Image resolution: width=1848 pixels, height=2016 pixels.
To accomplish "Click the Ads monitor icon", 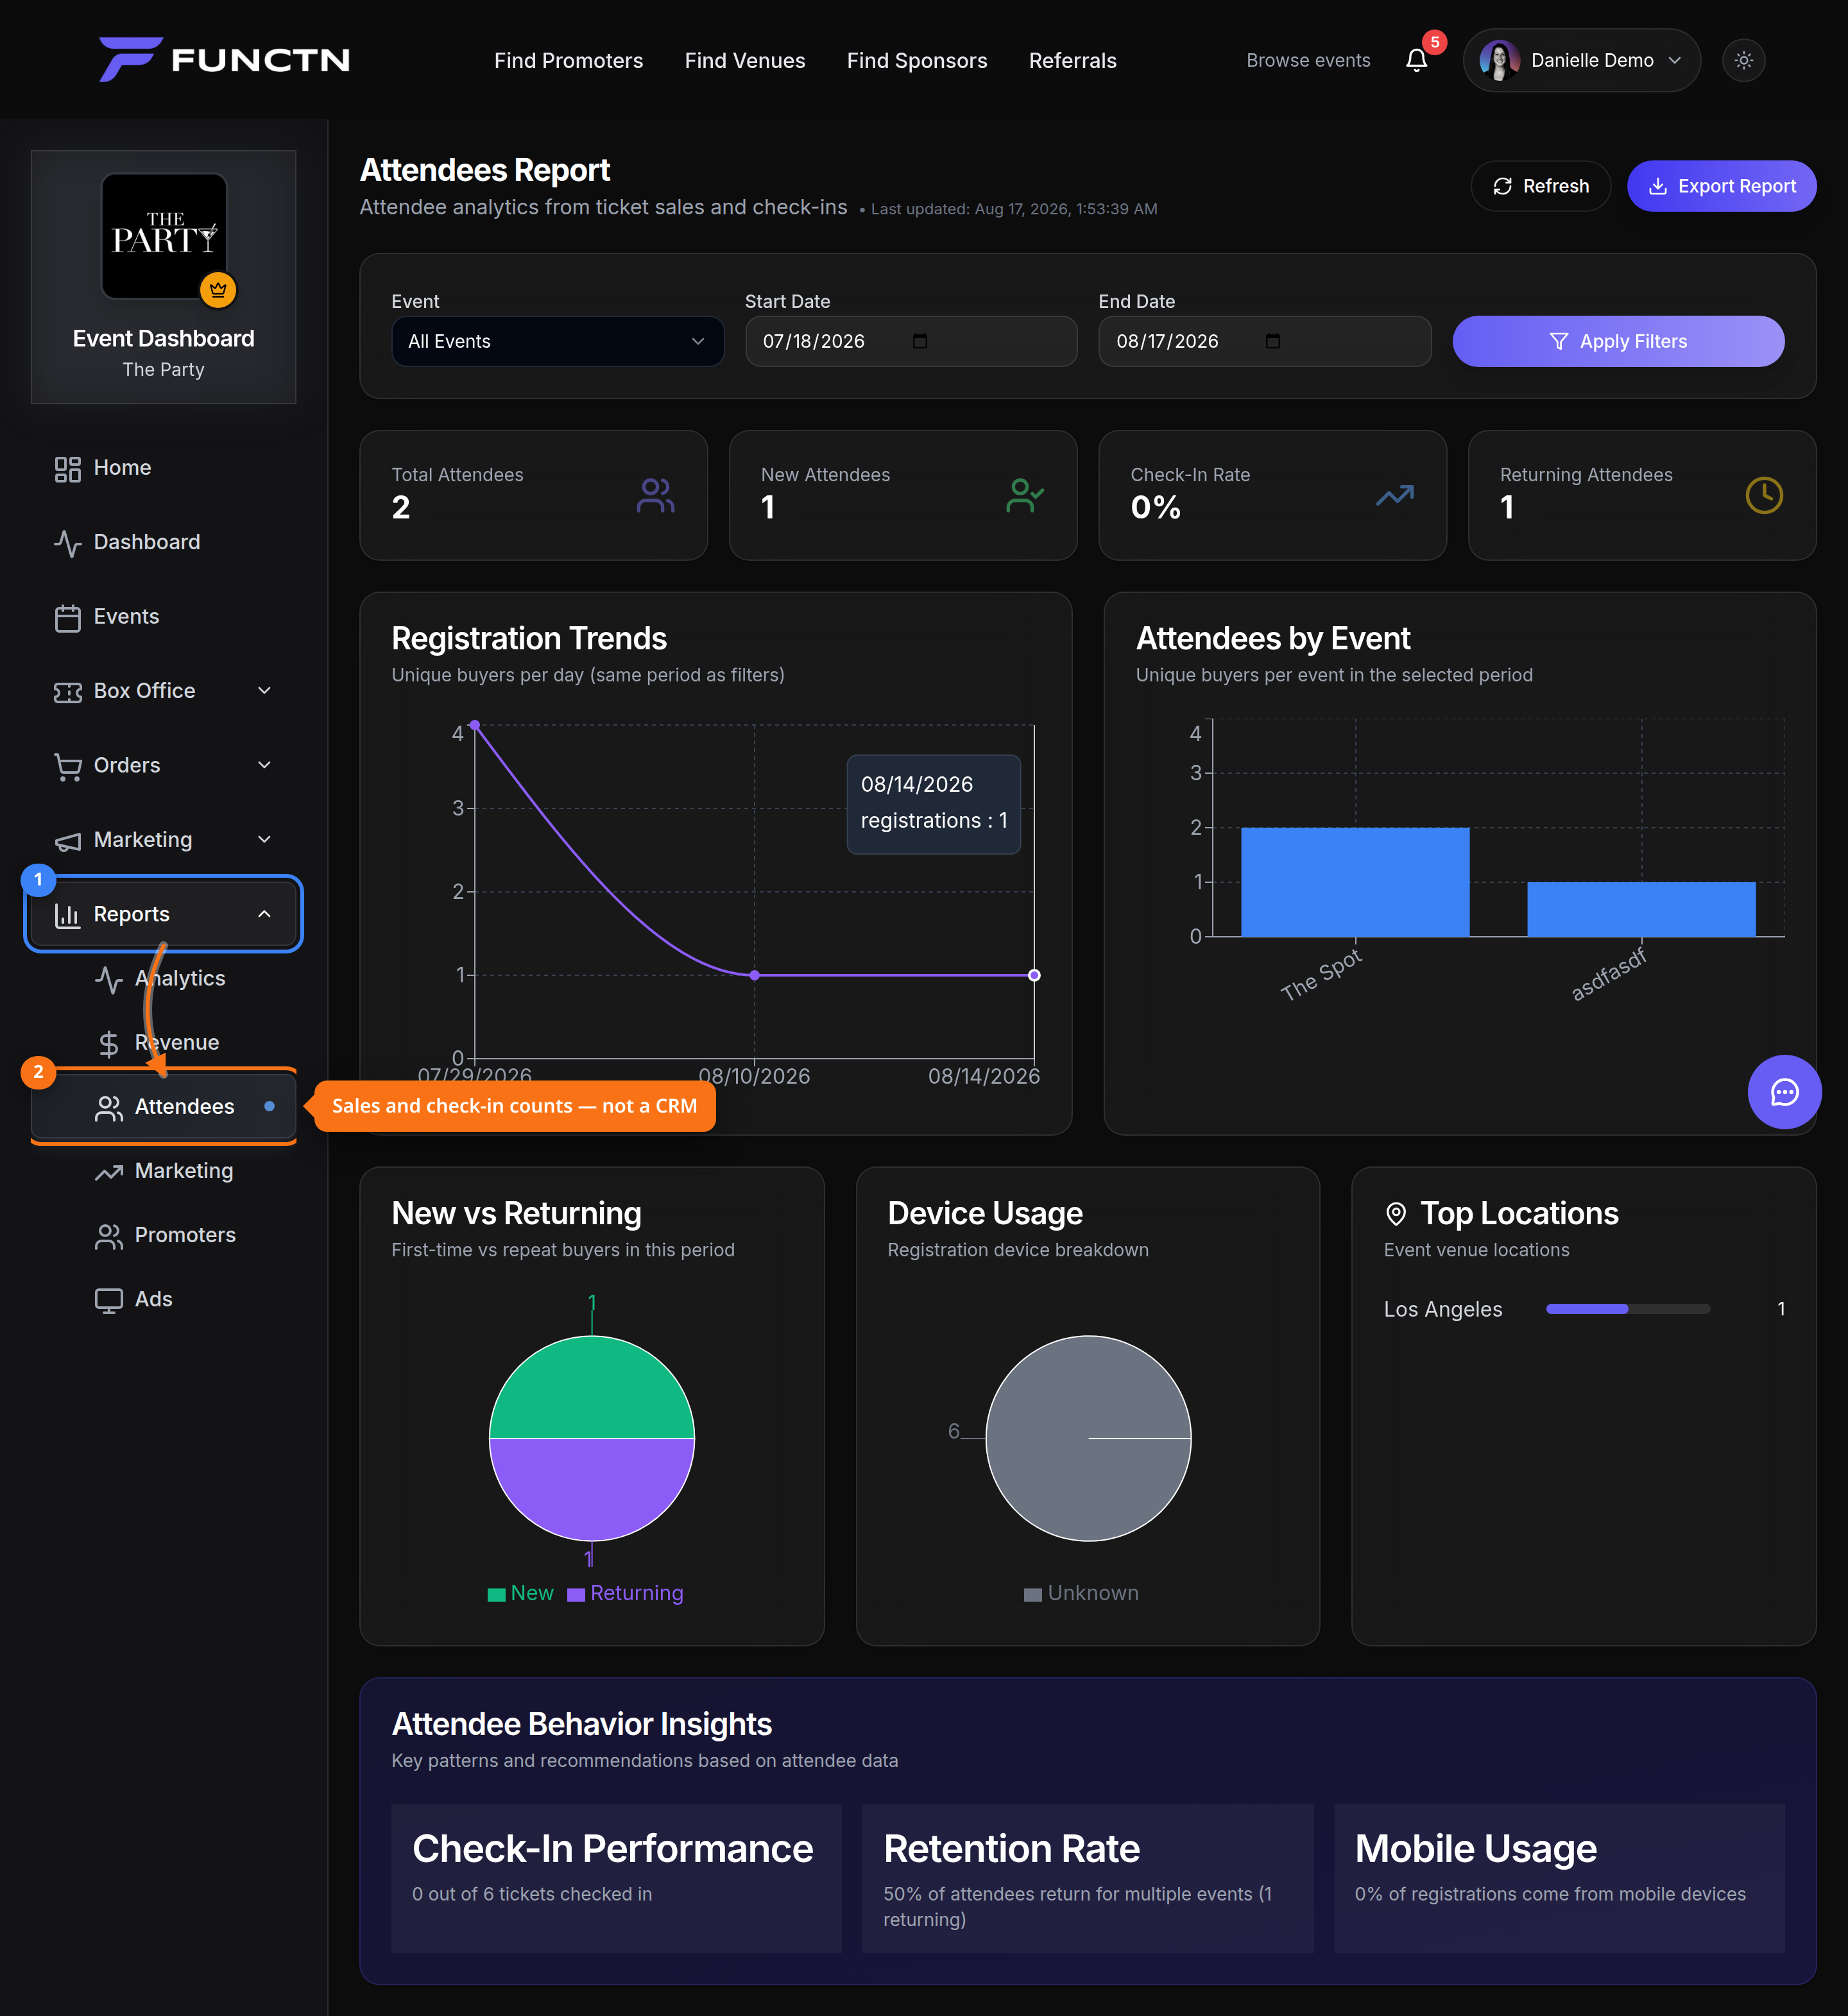I will coord(108,1300).
